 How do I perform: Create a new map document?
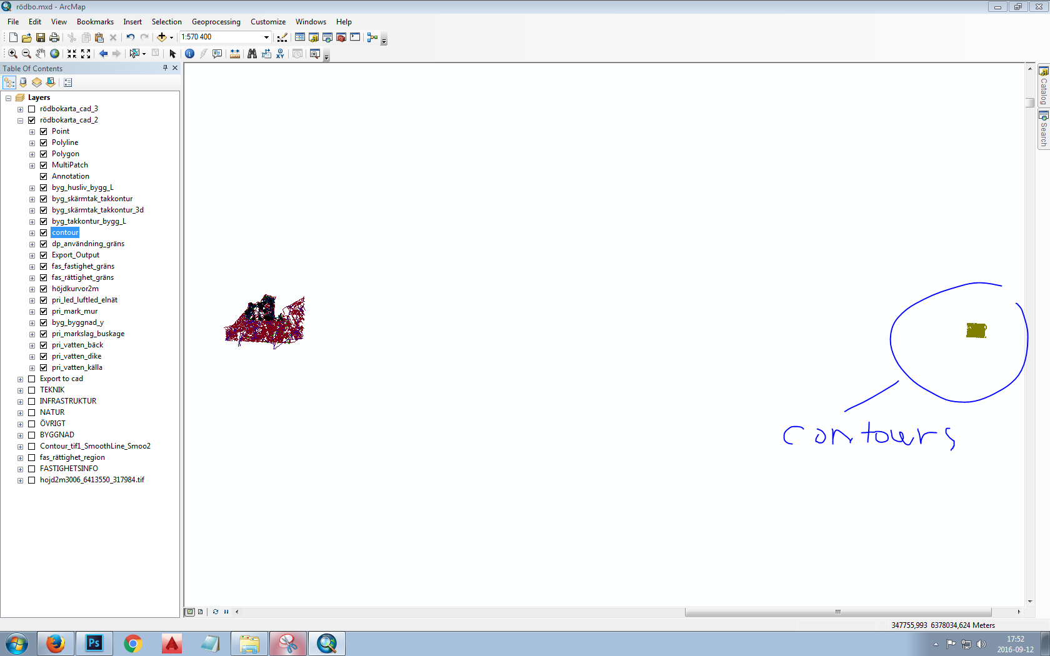(x=13, y=37)
